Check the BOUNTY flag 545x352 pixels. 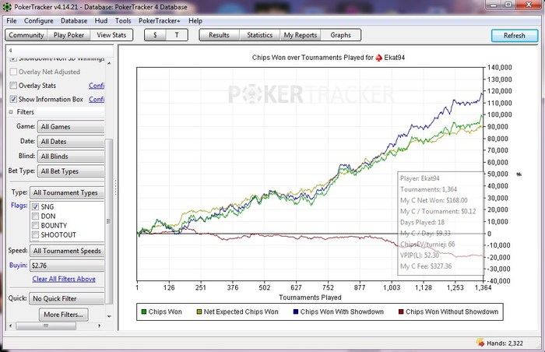[x=35, y=225]
